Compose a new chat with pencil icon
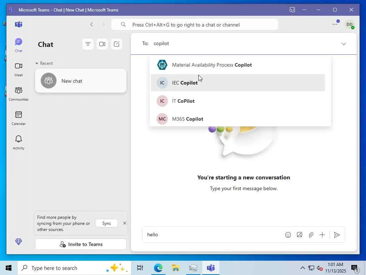The height and width of the screenshot is (275, 366). click(x=117, y=44)
